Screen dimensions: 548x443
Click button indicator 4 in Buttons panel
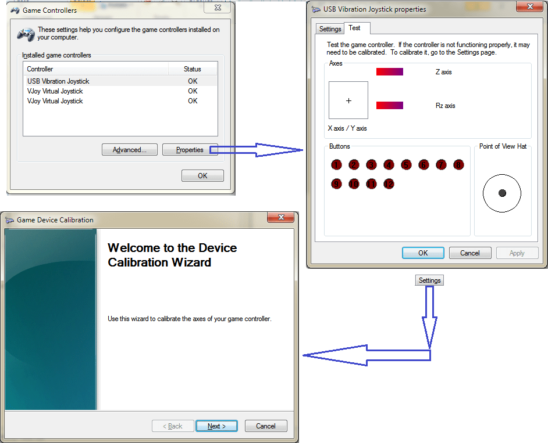pyautogui.click(x=389, y=165)
